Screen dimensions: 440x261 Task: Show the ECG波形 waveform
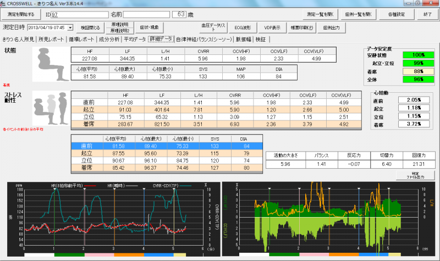pyautogui.click(x=243, y=27)
